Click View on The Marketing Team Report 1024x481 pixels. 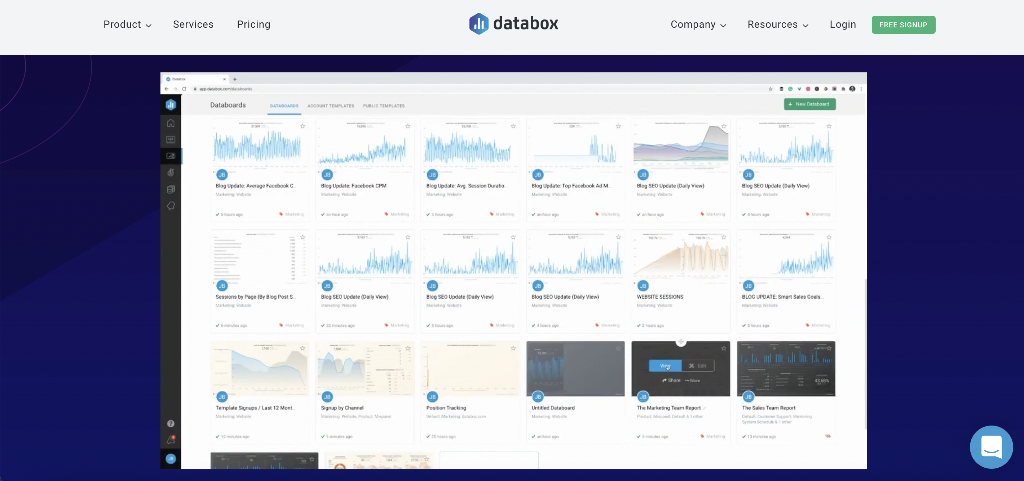665,365
